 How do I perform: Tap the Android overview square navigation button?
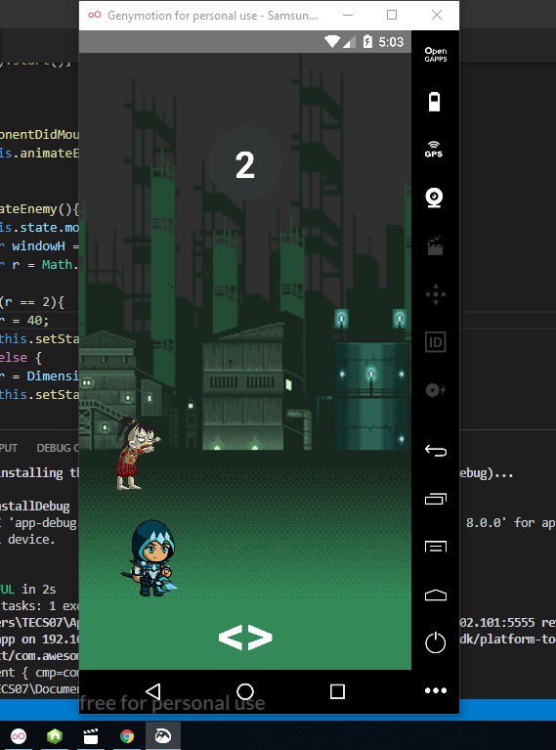[337, 691]
